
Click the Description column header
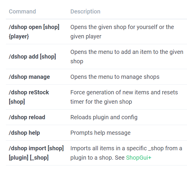[x=85, y=12]
